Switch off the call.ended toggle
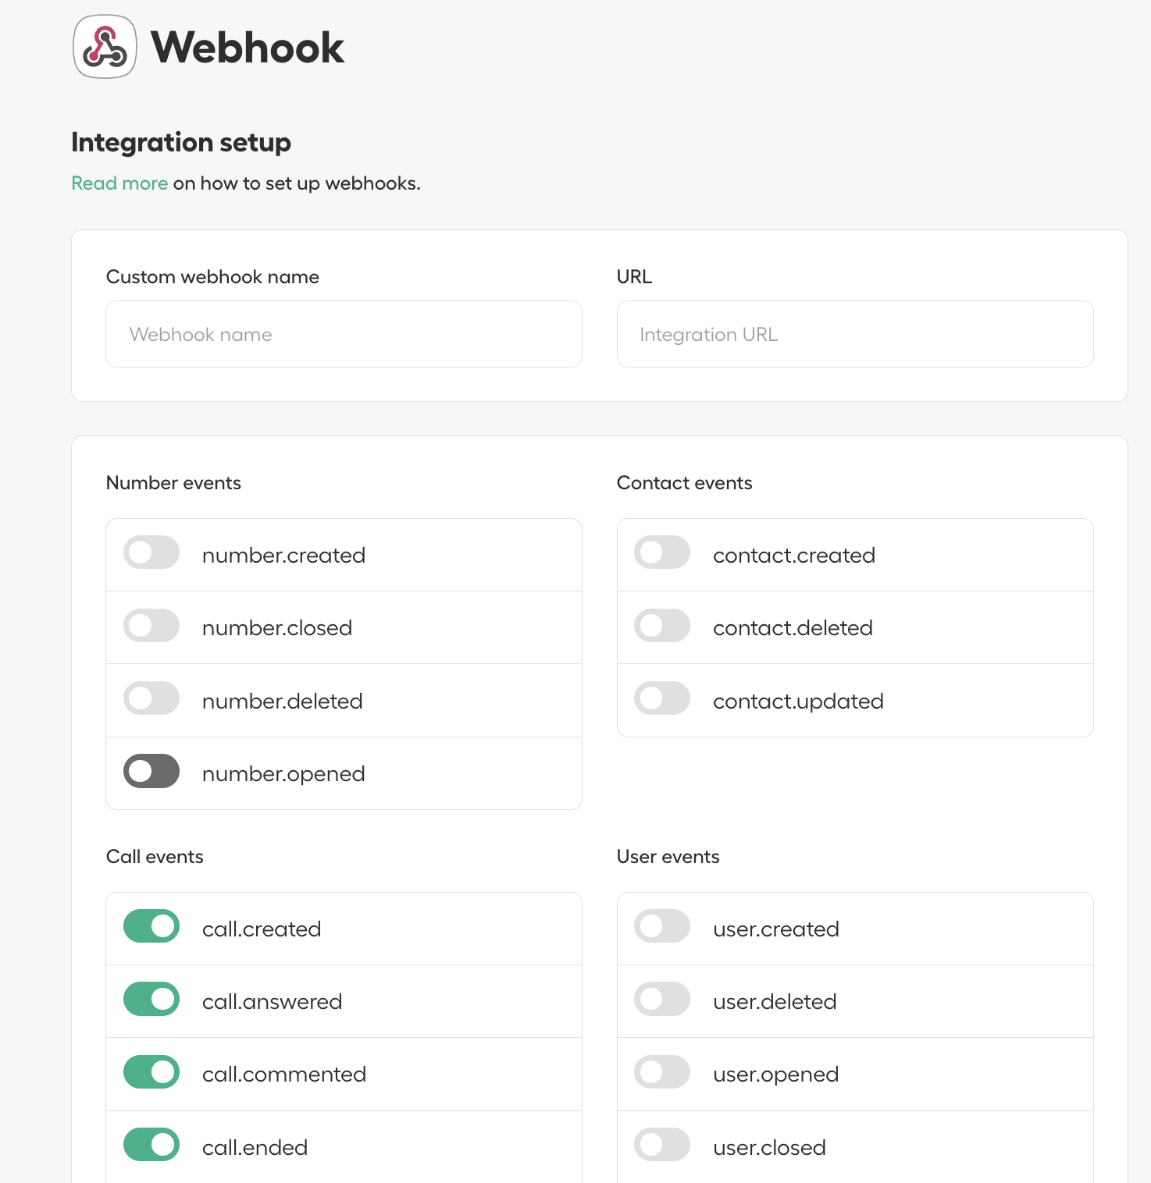Screen dimensions: 1151x1183 tap(151, 1145)
